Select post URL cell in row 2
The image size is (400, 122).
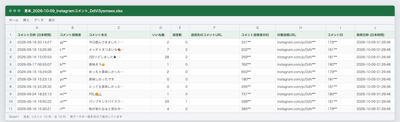point(301,42)
